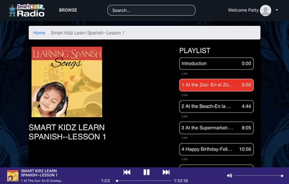
Task: Skip to the previous track
Action: pyautogui.click(x=127, y=172)
